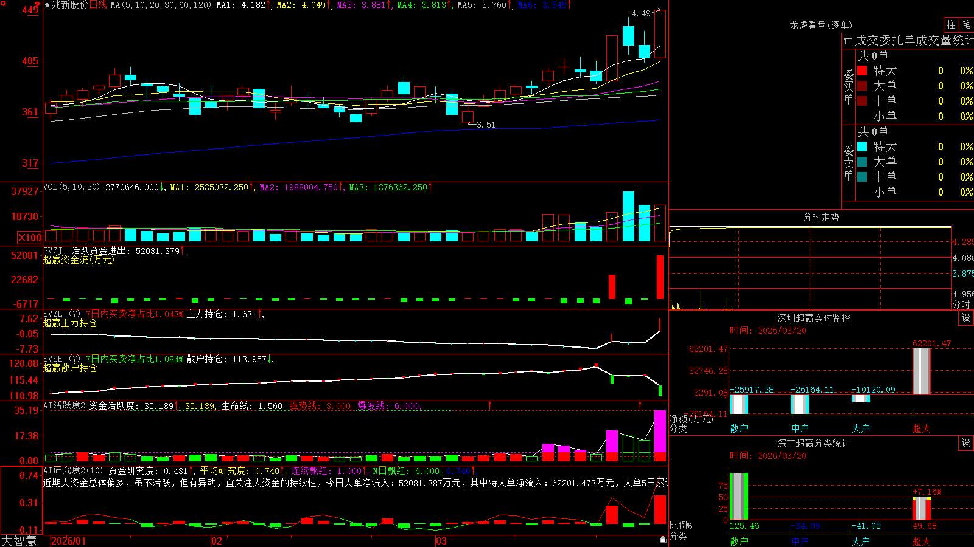Select the AI活跃度2 indicator label
Screen dimensions: 974x547
pyautogui.click(x=65, y=405)
